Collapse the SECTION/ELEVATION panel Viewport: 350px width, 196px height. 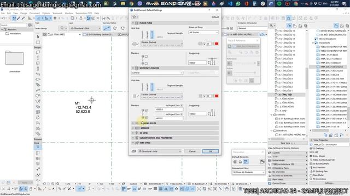click(x=133, y=68)
